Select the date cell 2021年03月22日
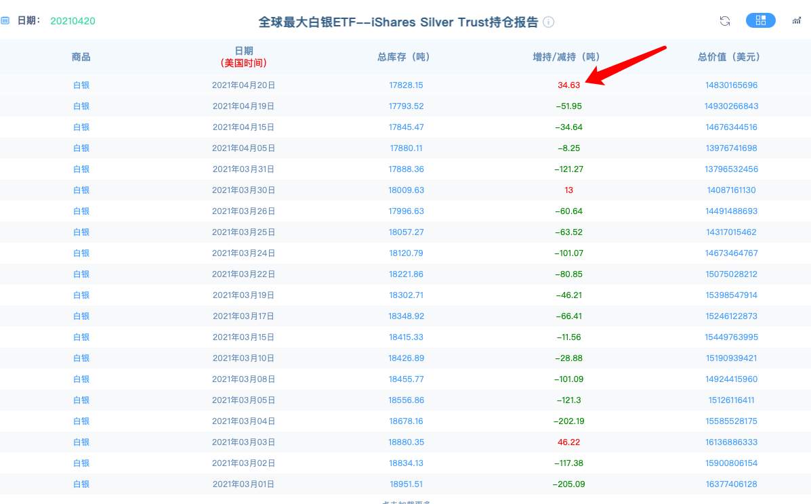Screen dimensions: 811x504 pos(244,274)
